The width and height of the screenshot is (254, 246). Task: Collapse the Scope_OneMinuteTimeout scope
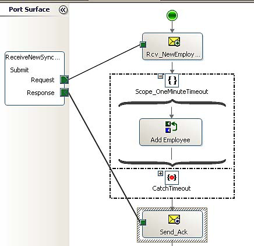click(x=160, y=76)
